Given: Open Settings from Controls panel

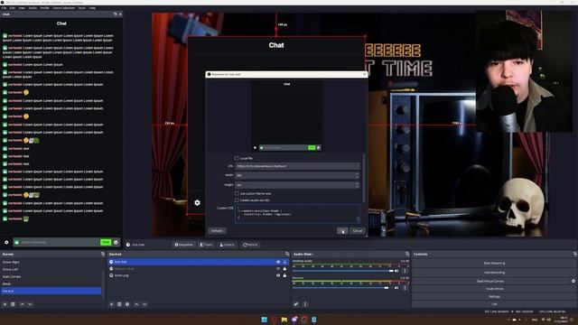Looking at the screenshot, I should [494, 296].
